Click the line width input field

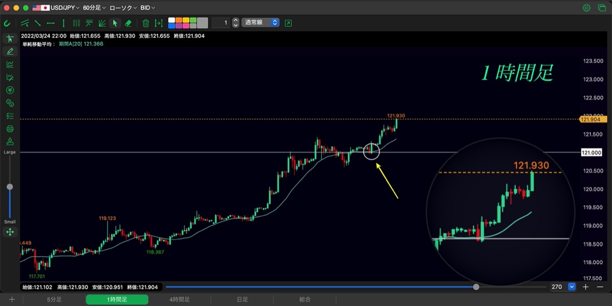pos(221,23)
